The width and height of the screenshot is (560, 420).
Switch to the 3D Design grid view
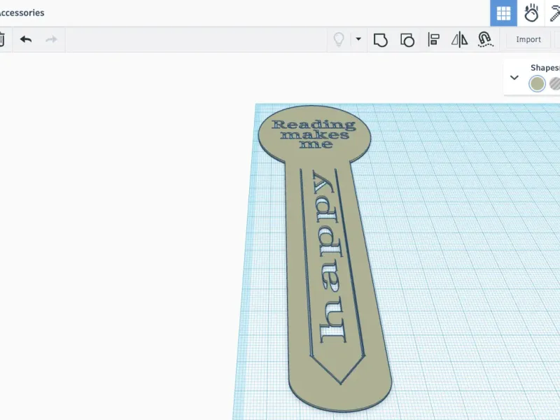point(503,13)
